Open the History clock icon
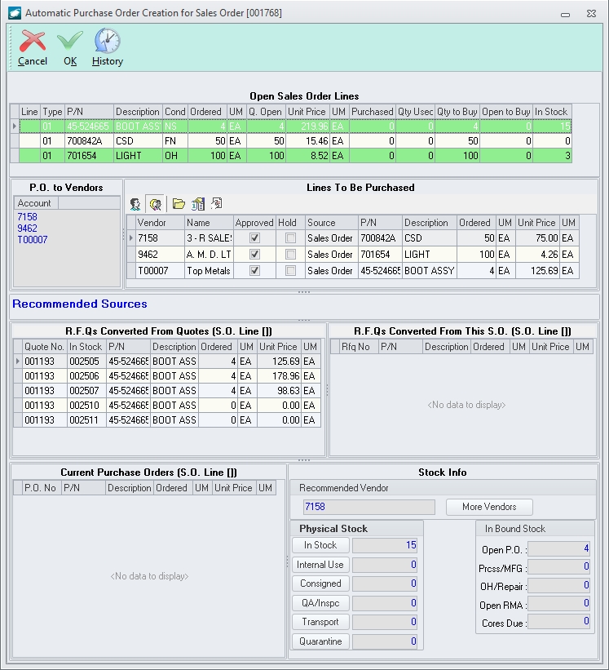The image size is (609, 670). 107,41
